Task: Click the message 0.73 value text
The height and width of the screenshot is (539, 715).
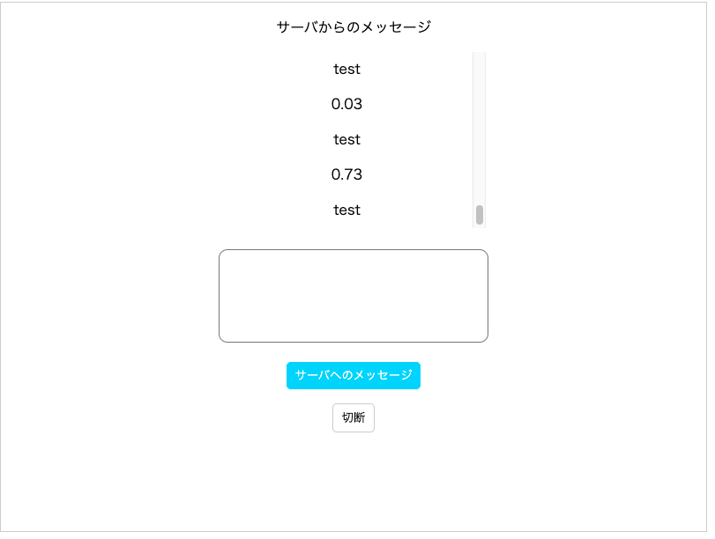Action: [346, 174]
